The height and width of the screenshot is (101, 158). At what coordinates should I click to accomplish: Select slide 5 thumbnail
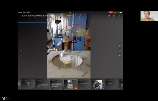click(x=42, y=84)
